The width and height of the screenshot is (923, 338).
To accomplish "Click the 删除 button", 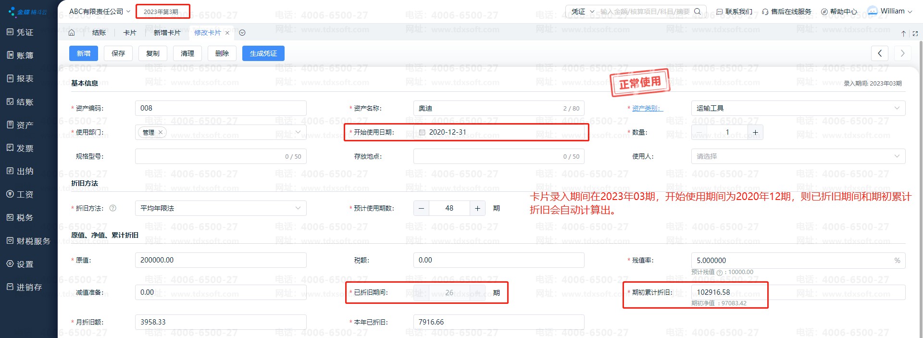I will click(222, 53).
